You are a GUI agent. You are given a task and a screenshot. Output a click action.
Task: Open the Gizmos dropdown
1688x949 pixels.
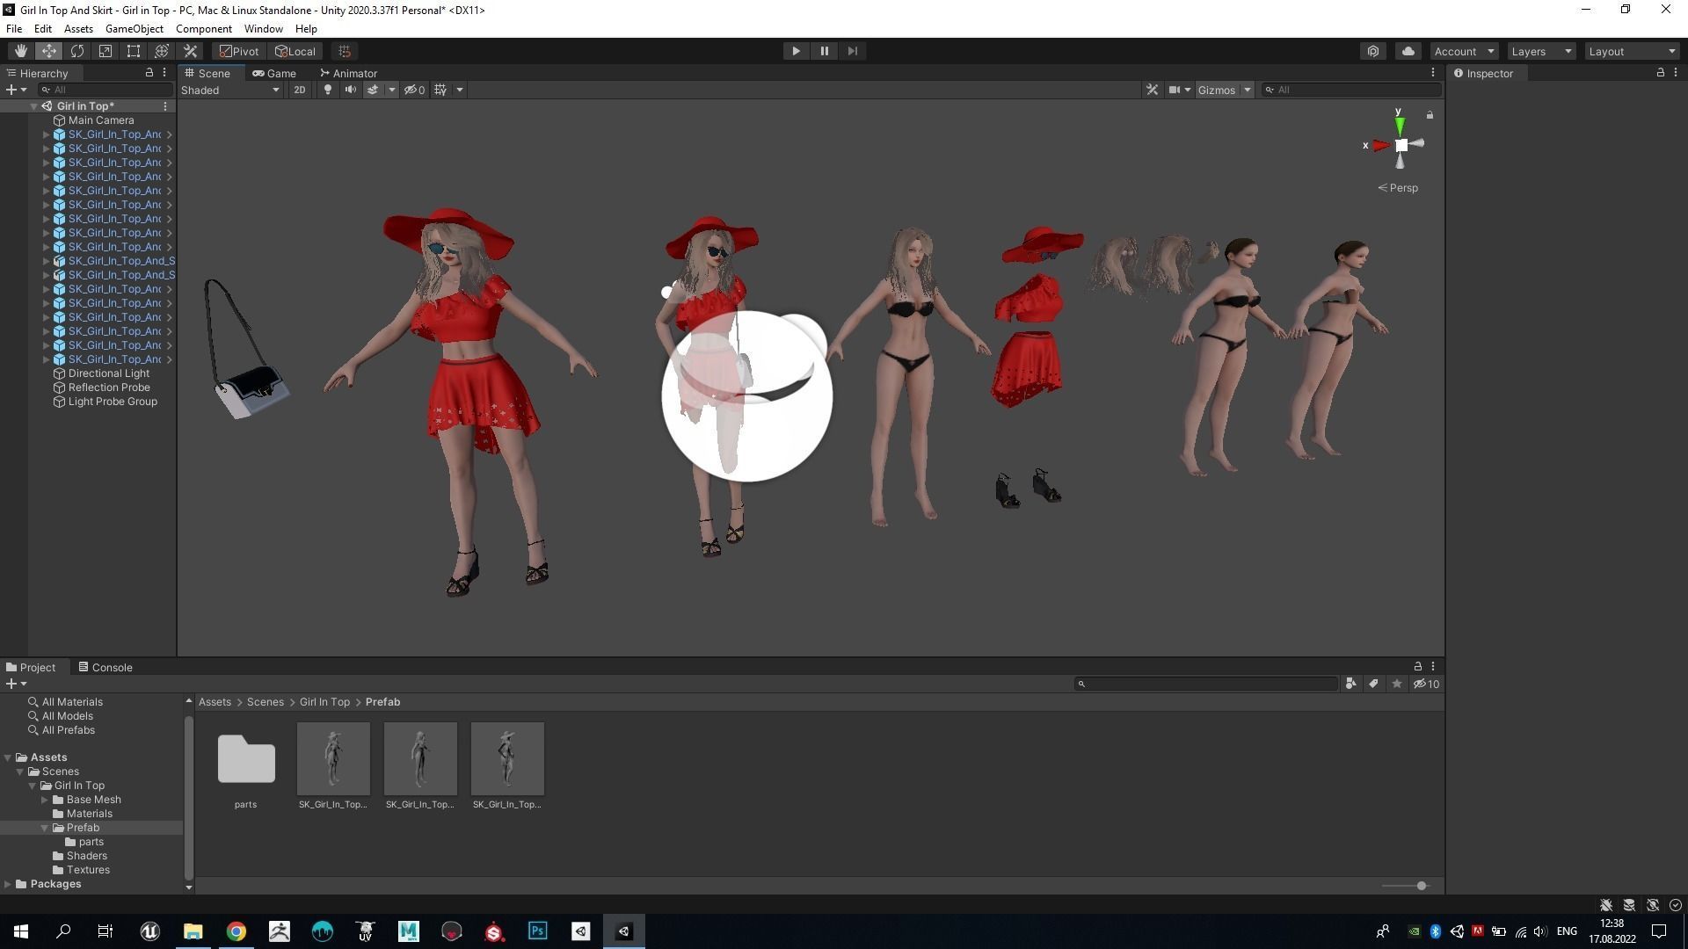coord(1224,90)
